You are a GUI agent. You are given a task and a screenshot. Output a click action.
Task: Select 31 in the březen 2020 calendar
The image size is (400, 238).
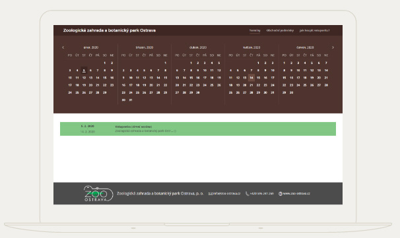[131, 100]
